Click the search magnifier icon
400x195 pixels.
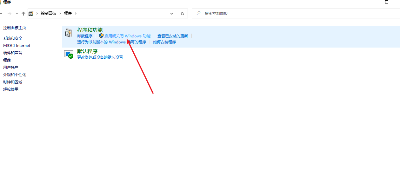(x=199, y=13)
